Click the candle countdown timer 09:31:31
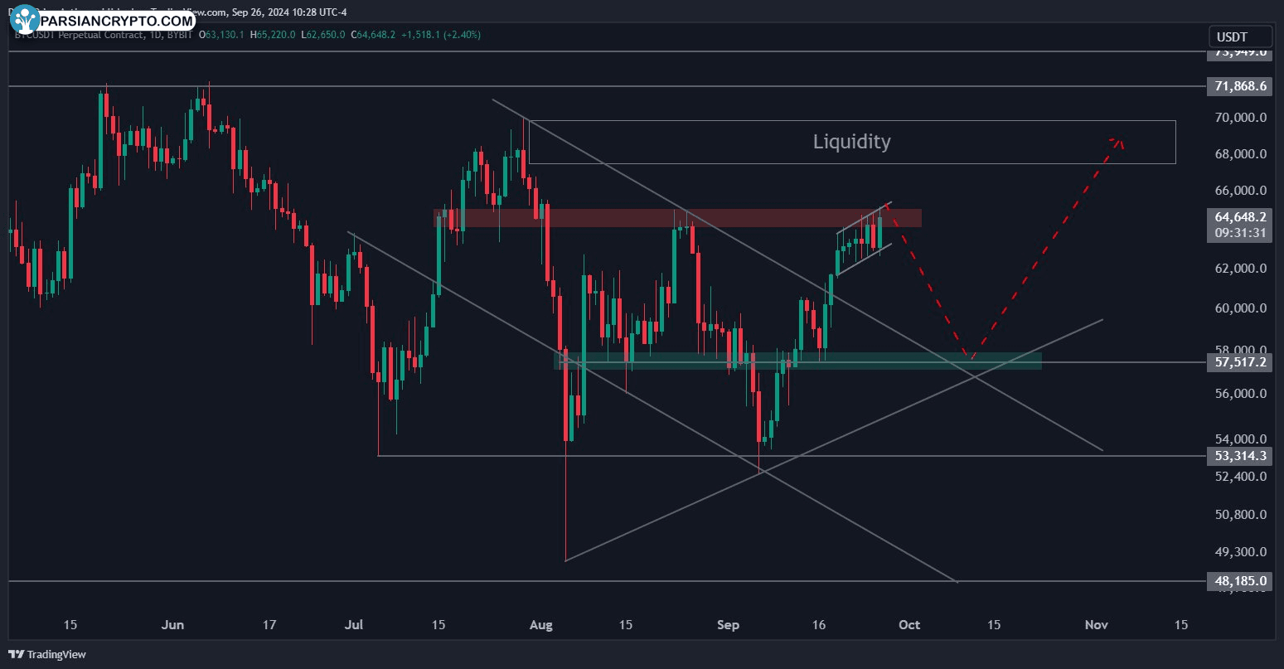Image resolution: width=1284 pixels, height=669 pixels. [x=1240, y=233]
